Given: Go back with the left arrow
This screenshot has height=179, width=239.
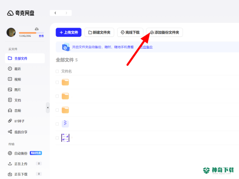Looking at the screenshot, I should point(55,13).
